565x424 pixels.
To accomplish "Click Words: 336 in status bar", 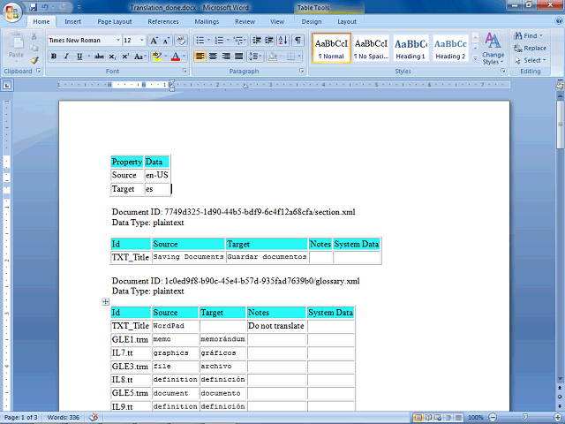I will click(63, 417).
